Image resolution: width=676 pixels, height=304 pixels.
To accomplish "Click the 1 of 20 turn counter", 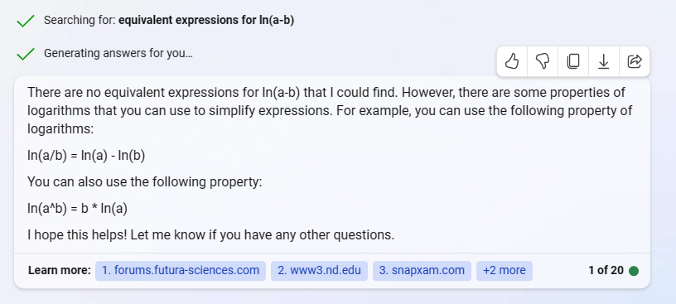I will point(606,270).
